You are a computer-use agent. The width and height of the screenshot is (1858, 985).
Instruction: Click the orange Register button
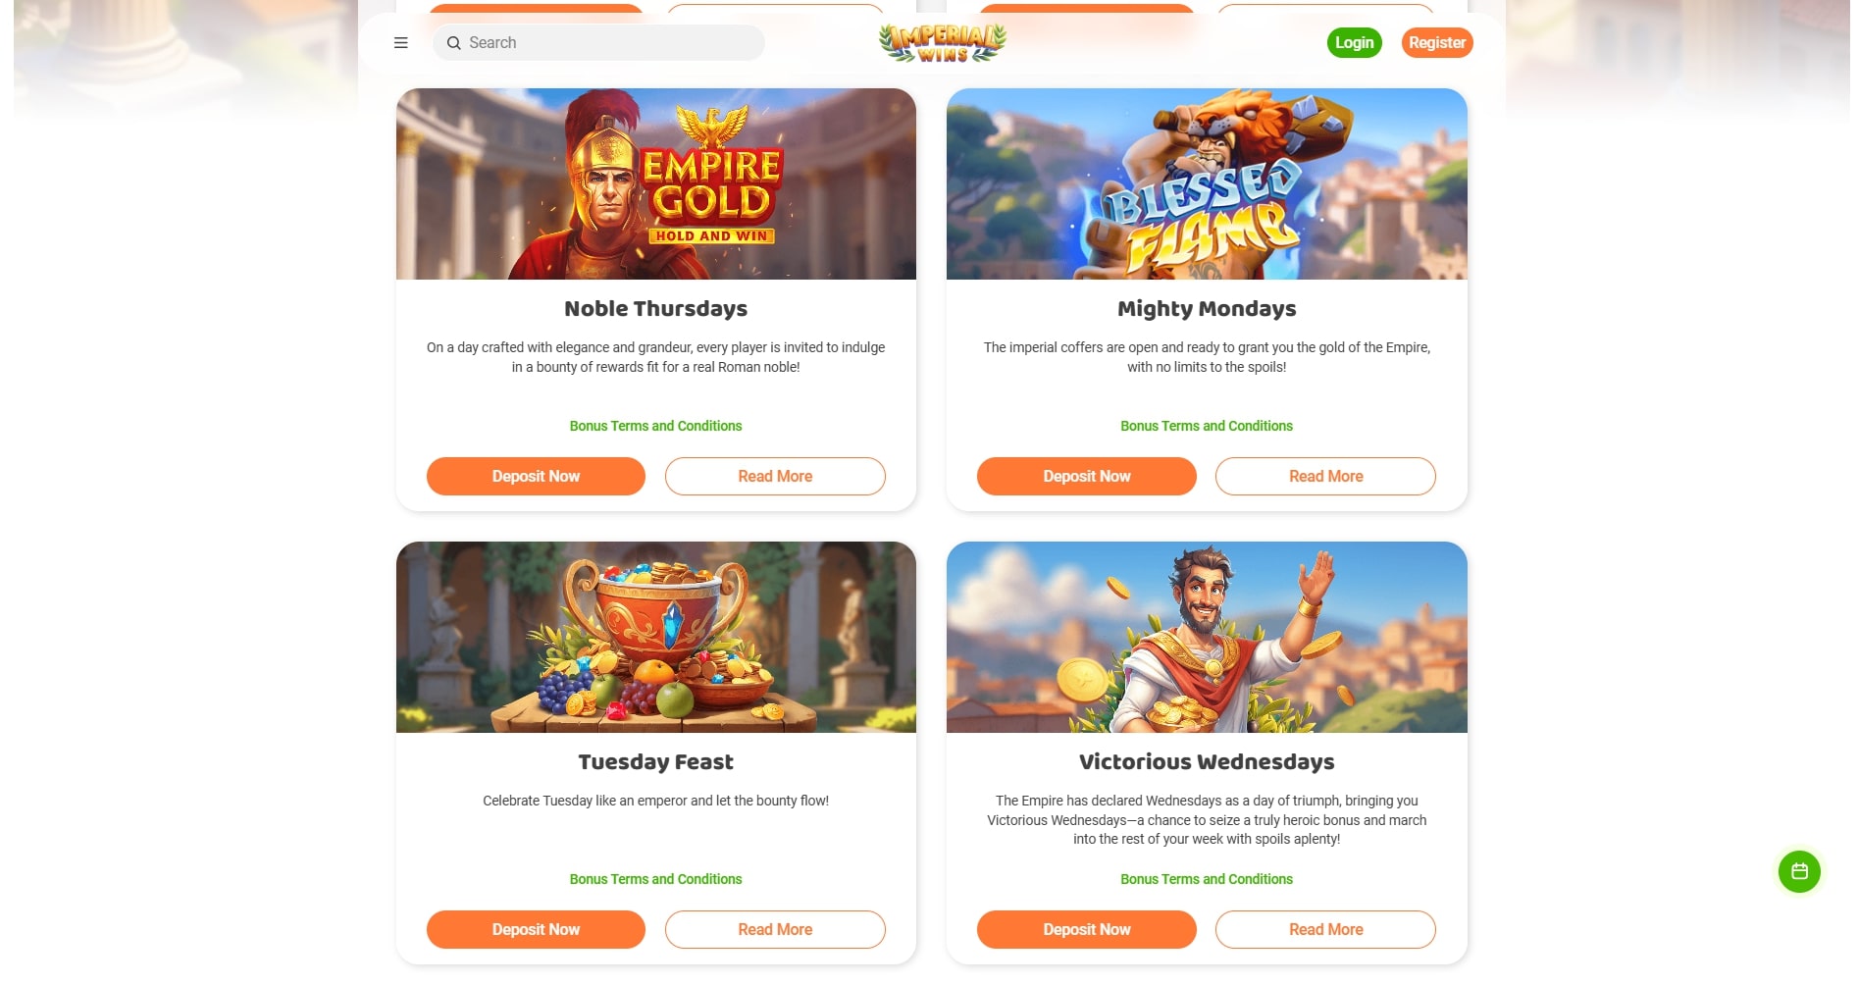click(1437, 43)
